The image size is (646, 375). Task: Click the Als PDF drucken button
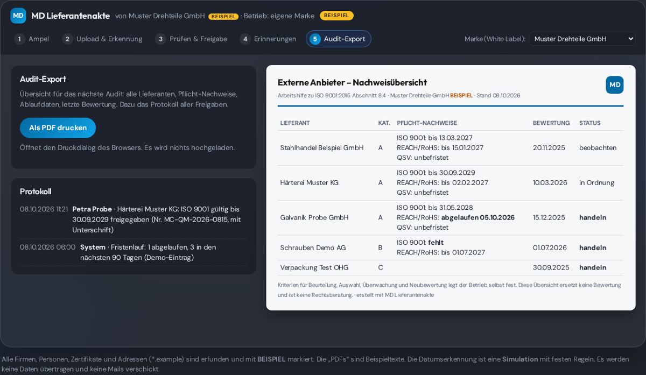(x=58, y=128)
